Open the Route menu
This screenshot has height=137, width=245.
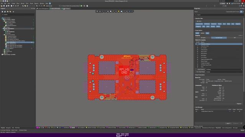pyautogui.click(x=31, y=3)
